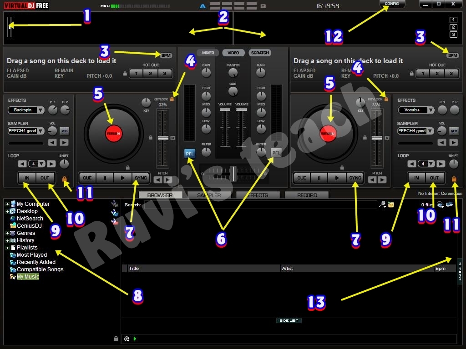
Task: Open the SIDE LIST panel
Action: click(289, 320)
